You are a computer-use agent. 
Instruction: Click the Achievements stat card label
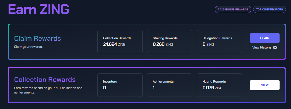pos(163,82)
